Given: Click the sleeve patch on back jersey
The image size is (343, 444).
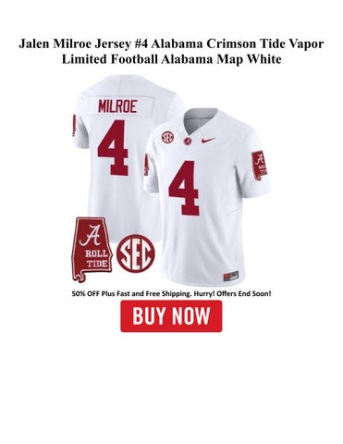Looking at the screenshot, I should [x=74, y=125].
